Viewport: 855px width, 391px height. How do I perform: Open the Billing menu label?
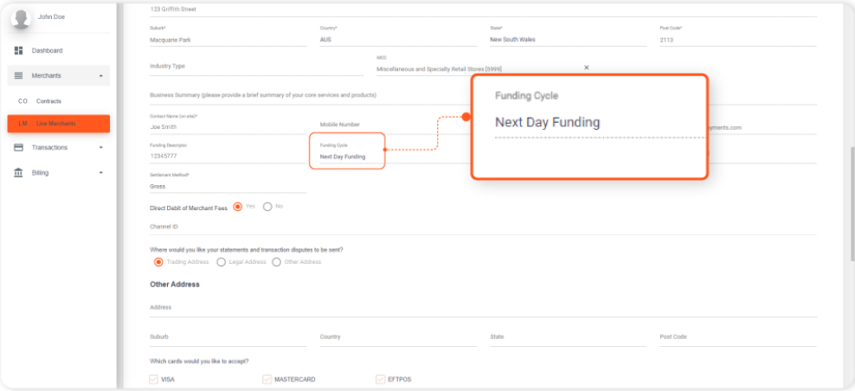click(40, 173)
